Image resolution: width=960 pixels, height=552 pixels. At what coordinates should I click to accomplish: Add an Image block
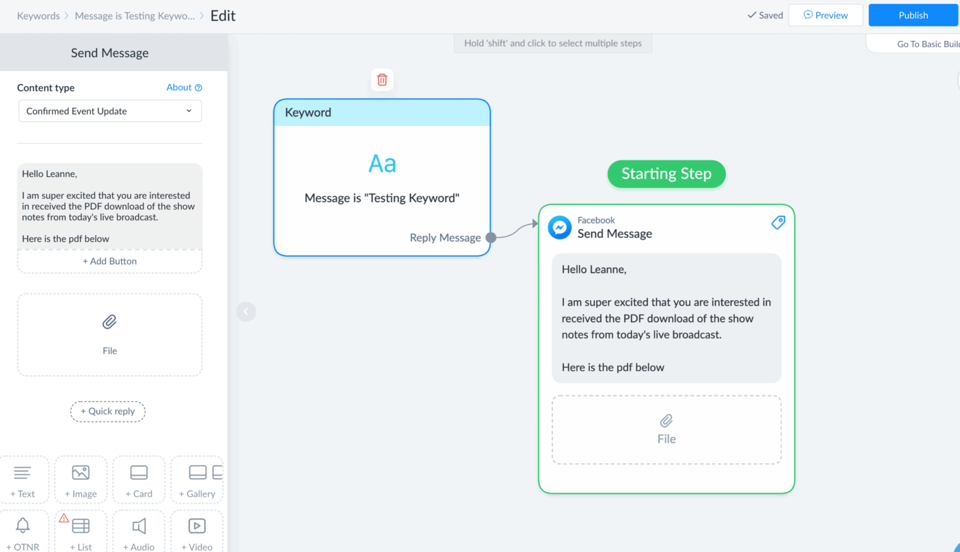(x=81, y=481)
